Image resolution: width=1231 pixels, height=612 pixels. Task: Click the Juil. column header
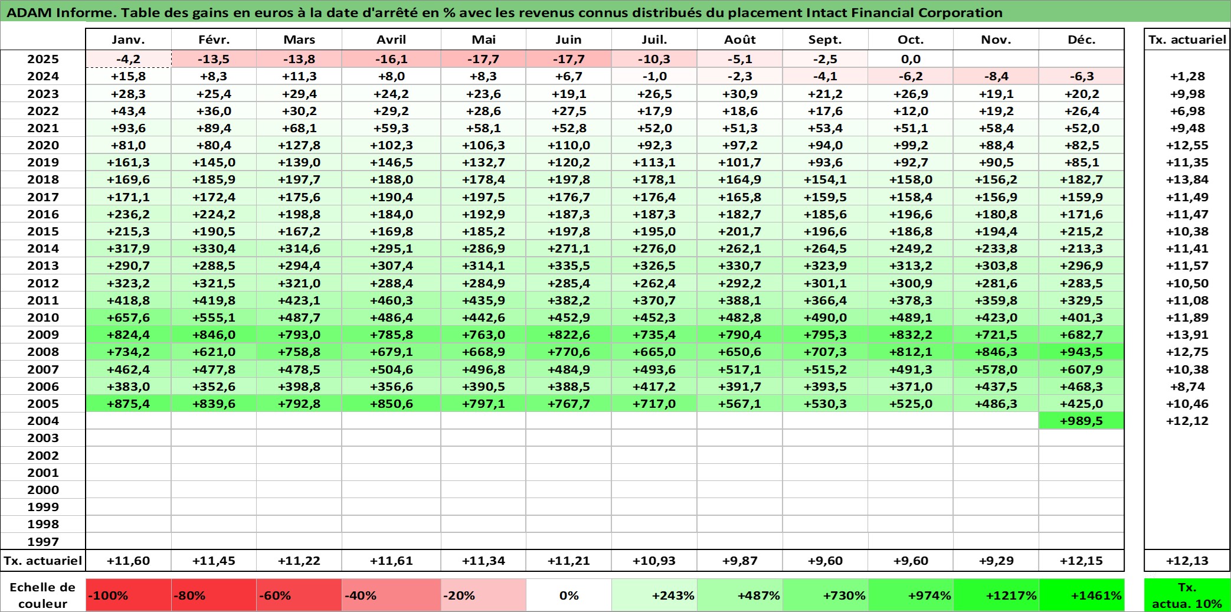(x=654, y=40)
